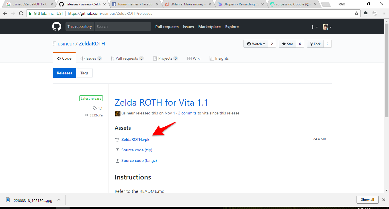
Task: Download Source code (tar.gz)
Action: pos(139,160)
